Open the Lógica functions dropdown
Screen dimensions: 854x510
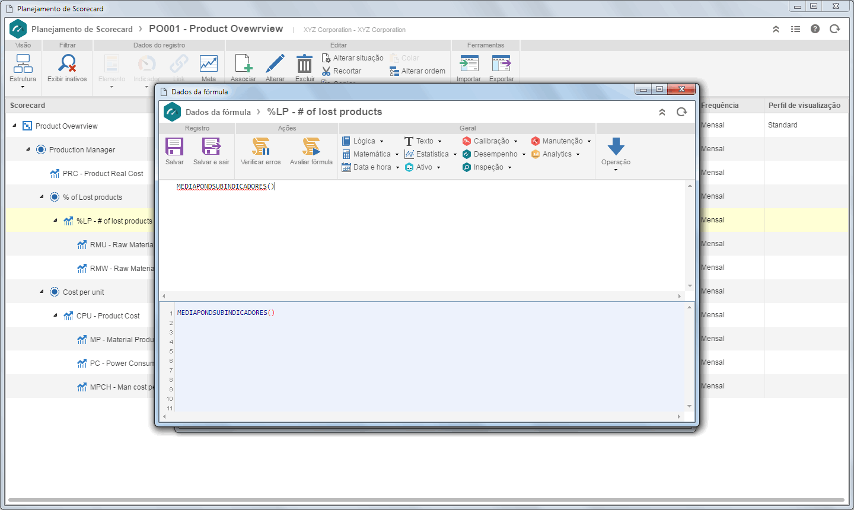click(363, 141)
